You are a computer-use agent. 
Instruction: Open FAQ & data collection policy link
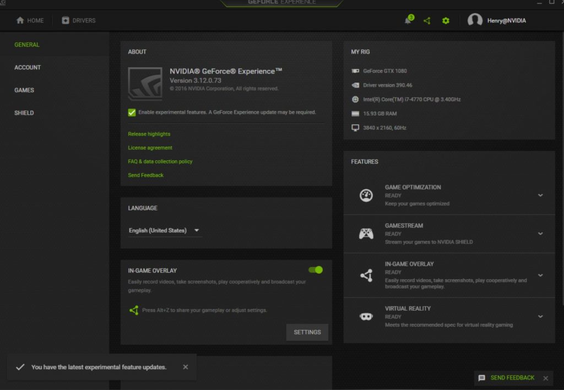tap(160, 161)
